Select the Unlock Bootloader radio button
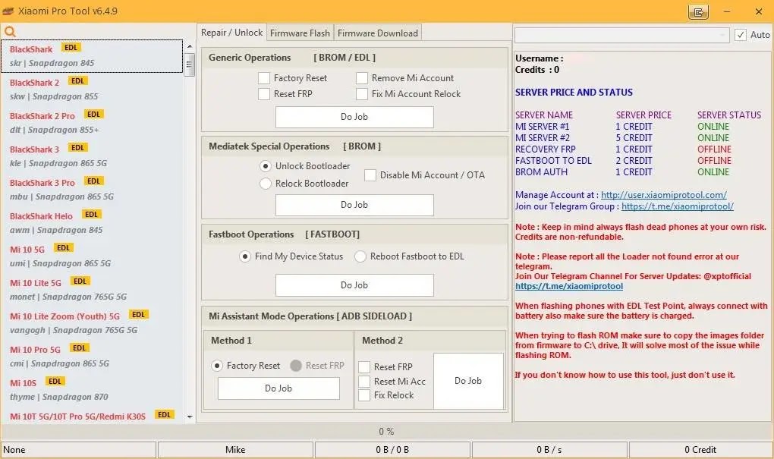This screenshot has height=459, width=774. pyautogui.click(x=266, y=166)
